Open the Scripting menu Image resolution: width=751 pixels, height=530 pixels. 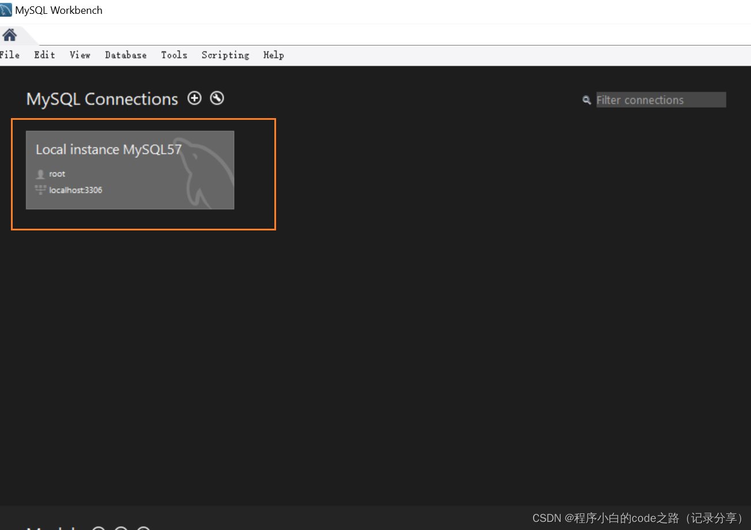pos(225,55)
